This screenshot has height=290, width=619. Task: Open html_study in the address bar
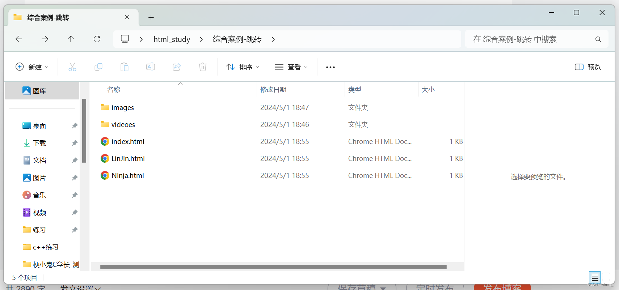tap(172, 39)
